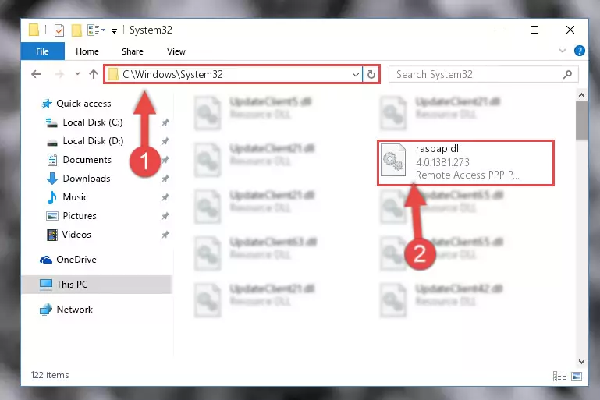Image resolution: width=600 pixels, height=400 pixels.
Task: Expand the ribbon with the chevron
Action: coord(562,51)
